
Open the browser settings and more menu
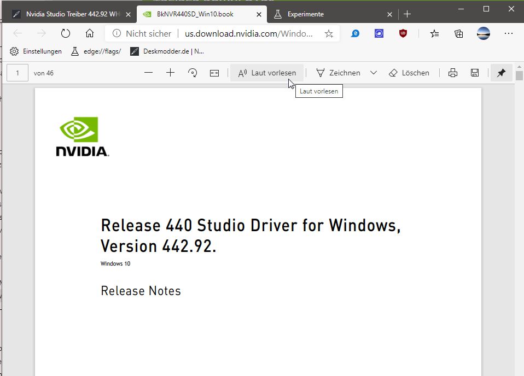[509, 33]
